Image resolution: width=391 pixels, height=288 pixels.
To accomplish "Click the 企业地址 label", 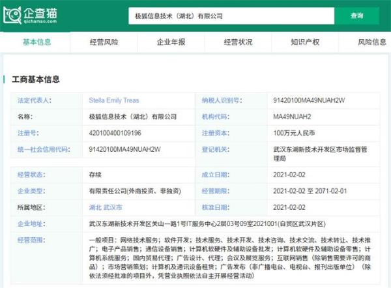I will [31, 224].
